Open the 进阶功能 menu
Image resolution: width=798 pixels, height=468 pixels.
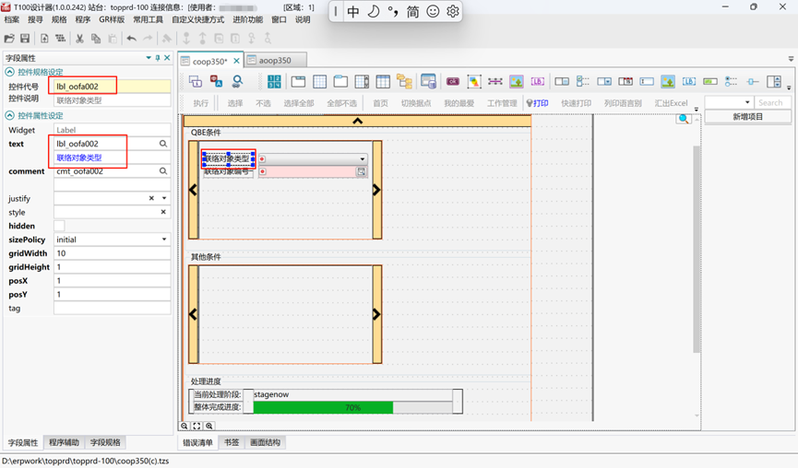248,19
